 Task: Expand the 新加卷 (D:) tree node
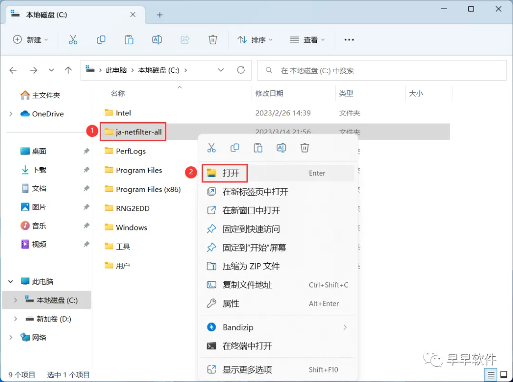tap(15, 319)
